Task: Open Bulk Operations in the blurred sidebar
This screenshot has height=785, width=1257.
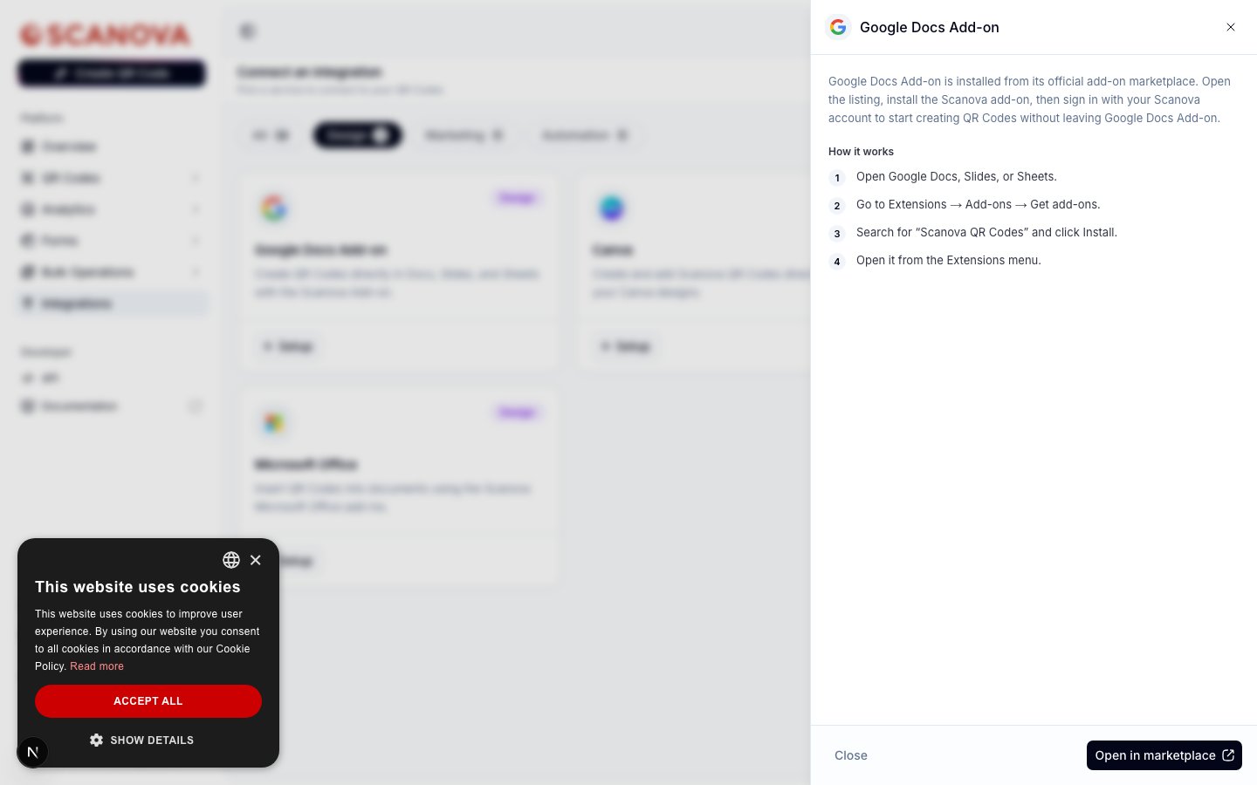Action: 112,272
